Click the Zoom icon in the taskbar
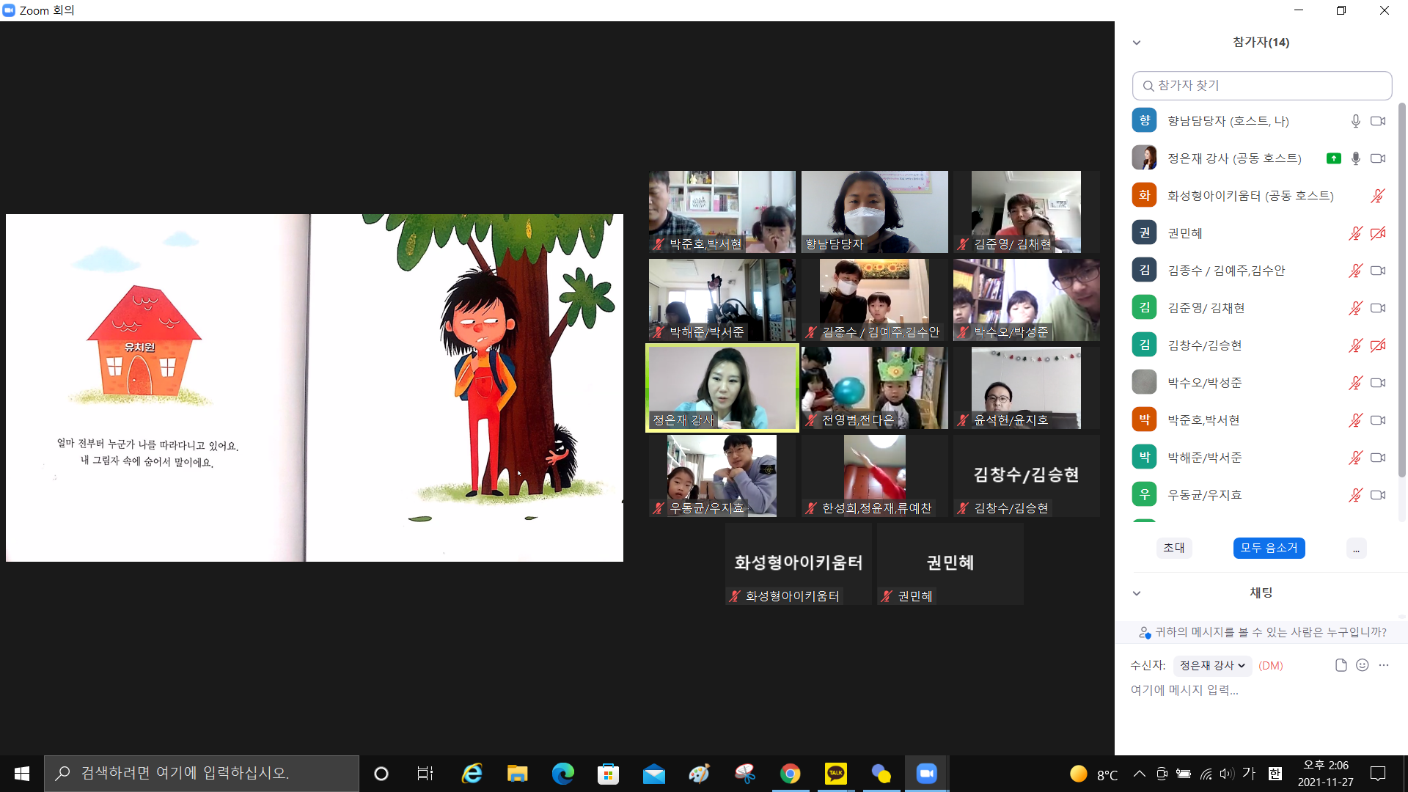This screenshot has width=1408, height=792. [x=926, y=774]
